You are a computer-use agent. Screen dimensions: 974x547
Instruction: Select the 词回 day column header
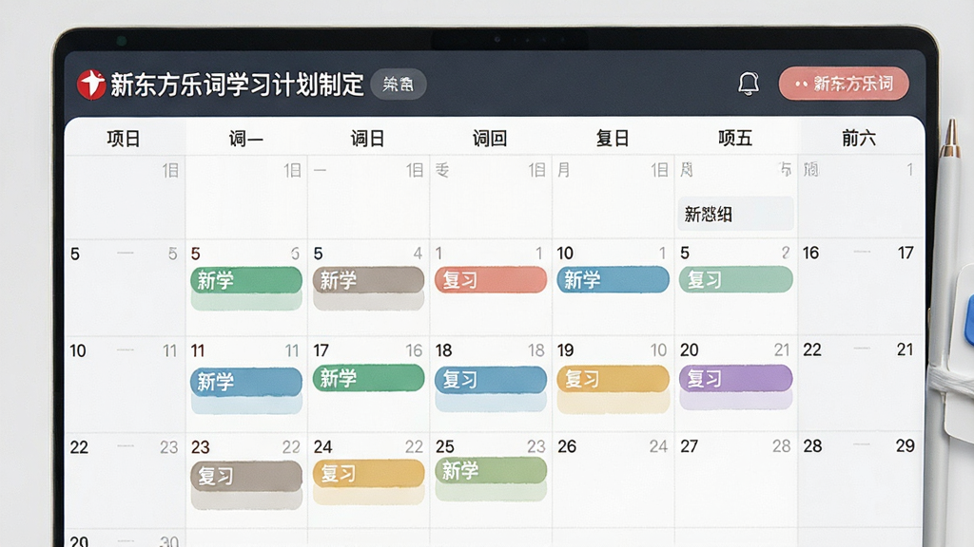(490, 138)
